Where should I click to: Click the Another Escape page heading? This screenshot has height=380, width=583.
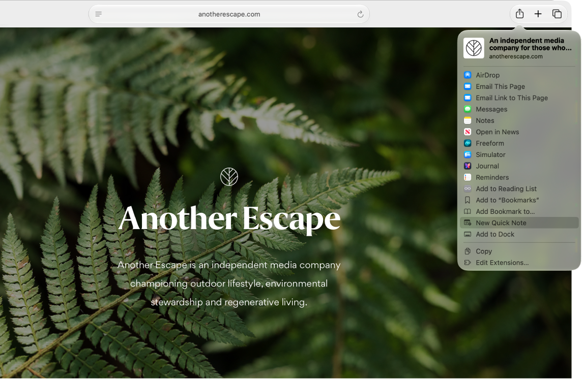point(230,219)
